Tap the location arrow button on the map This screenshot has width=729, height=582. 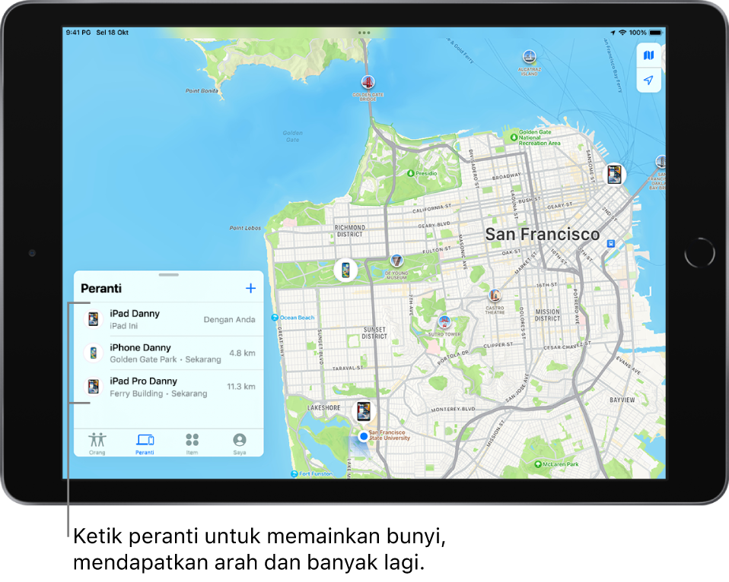(x=648, y=81)
